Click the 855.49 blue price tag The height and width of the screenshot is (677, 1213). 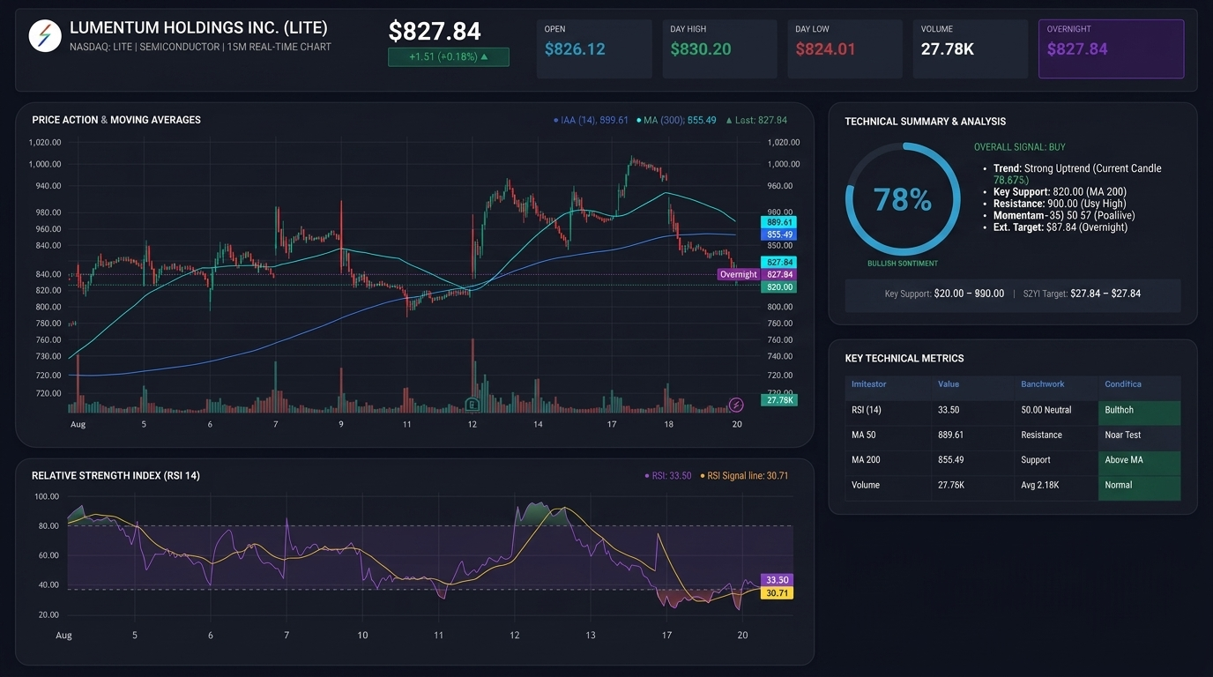pos(778,234)
